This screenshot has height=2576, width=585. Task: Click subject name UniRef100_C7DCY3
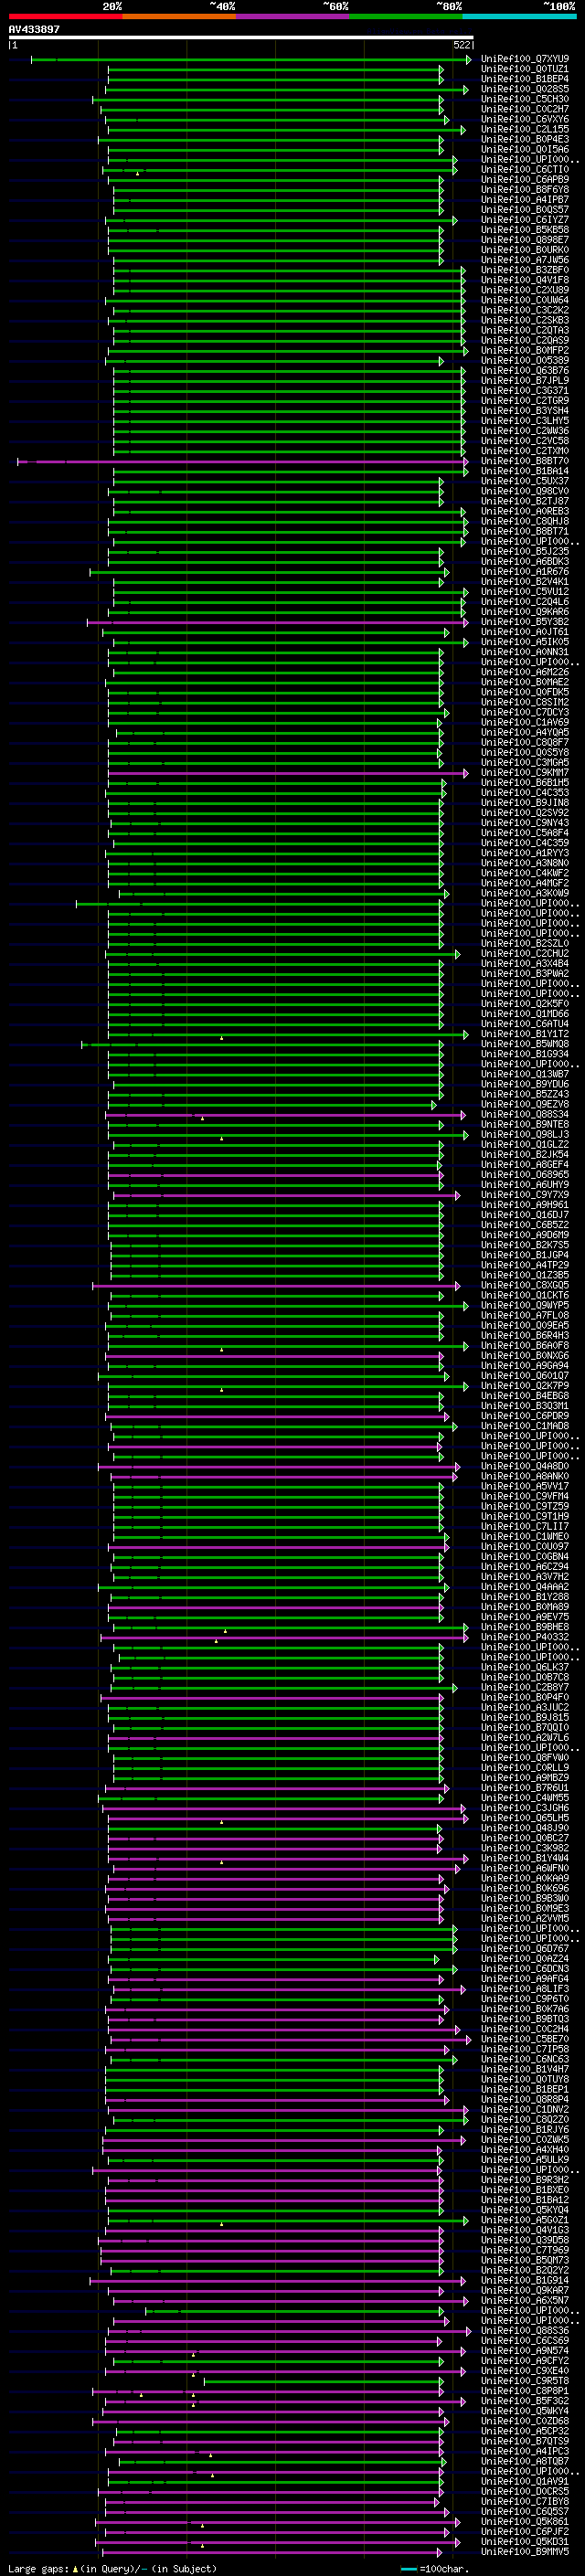point(525,712)
